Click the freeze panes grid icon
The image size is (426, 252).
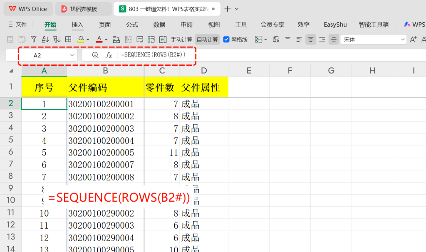[x=258, y=40]
